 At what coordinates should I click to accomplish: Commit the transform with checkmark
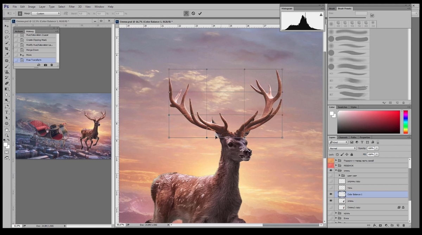point(200,13)
